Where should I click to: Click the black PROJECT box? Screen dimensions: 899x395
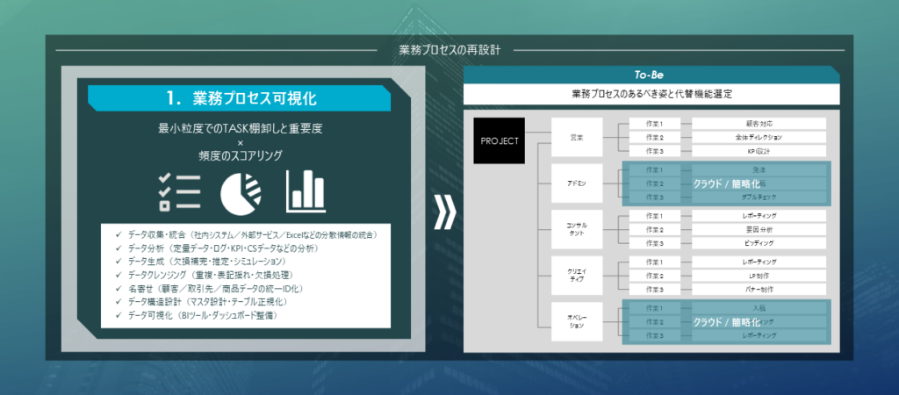(499, 140)
